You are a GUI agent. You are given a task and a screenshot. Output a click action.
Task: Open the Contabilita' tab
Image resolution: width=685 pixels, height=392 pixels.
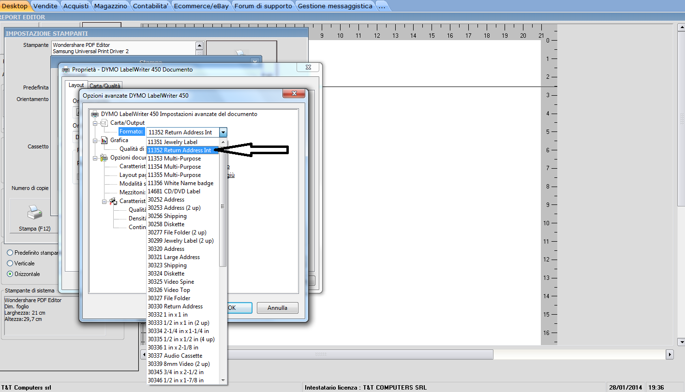pyautogui.click(x=151, y=6)
